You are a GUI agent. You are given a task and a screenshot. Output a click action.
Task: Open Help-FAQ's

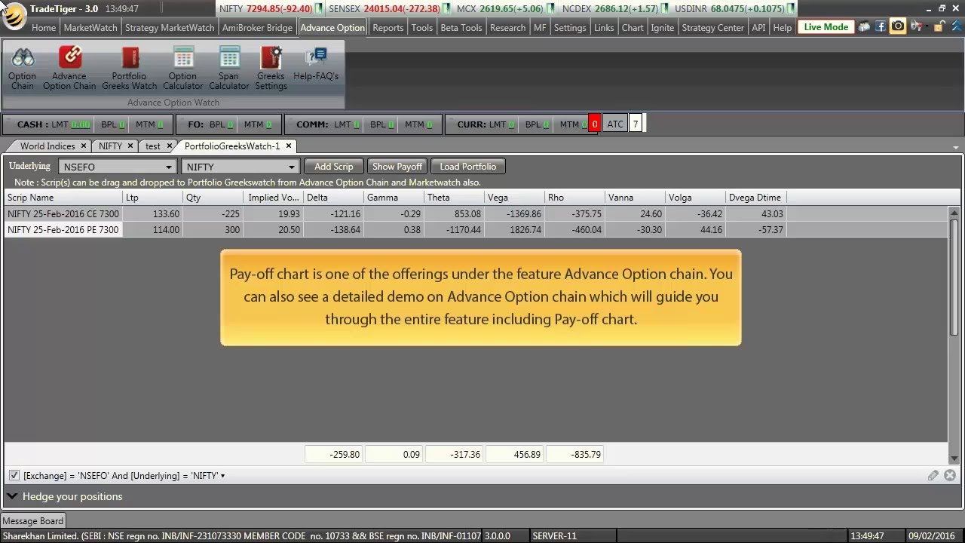316,63
